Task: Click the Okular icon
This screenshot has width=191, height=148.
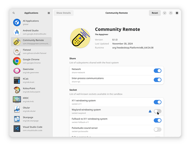Action: point(17,109)
